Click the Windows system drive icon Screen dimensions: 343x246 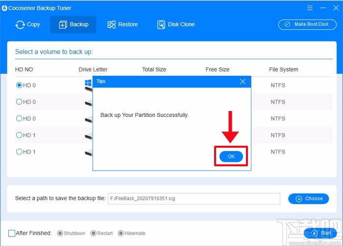point(88,85)
